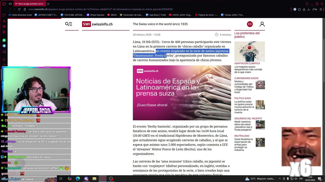Open the Opera main menu logo
Screen dimensions: 325x182
pos(4,4)
